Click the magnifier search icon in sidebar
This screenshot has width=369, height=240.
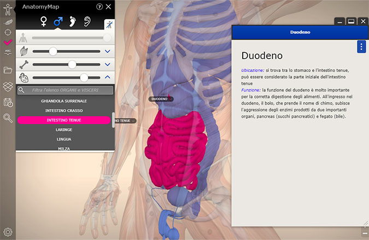click(x=8, y=118)
